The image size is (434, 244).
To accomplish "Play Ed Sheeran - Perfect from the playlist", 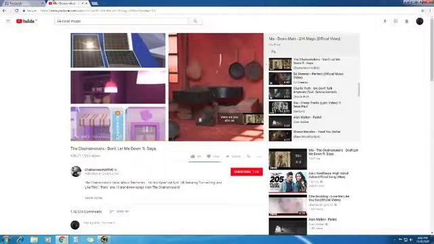I will click(x=318, y=76).
